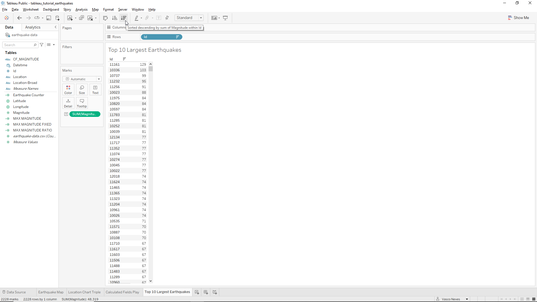
Task: Click the Fix Axes pin icon
Action: coord(167,18)
